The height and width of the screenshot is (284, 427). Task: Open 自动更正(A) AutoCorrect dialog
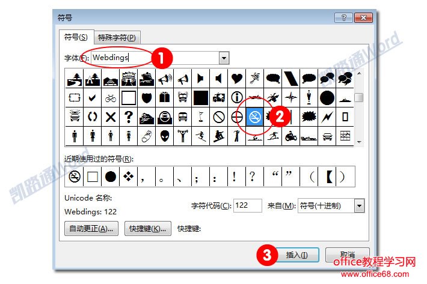(x=91, y=229)
